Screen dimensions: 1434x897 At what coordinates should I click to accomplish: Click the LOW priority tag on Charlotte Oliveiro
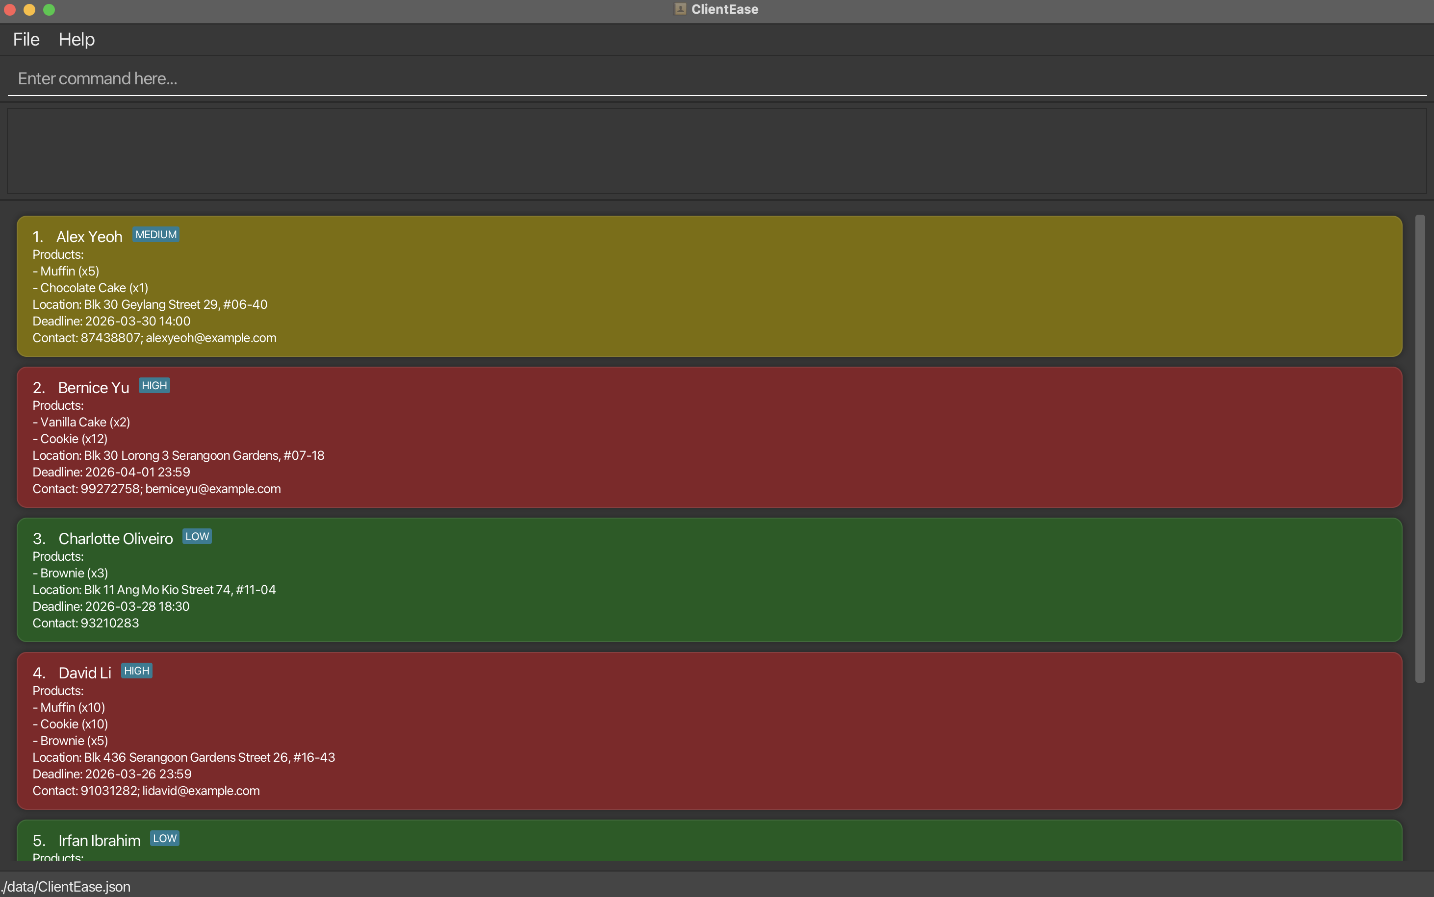tap(197, 536)
